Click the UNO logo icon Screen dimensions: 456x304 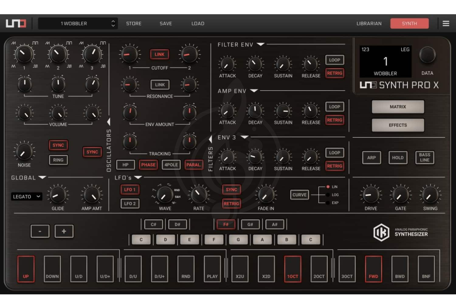pyautogui.click(x=16, y=23)
